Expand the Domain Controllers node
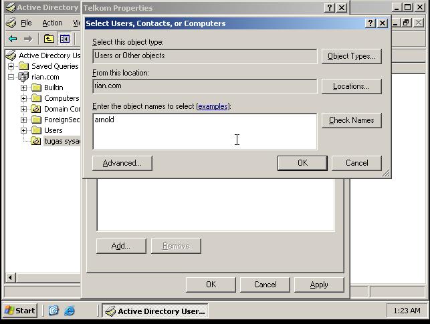Viewport: 430px width, 324px height. 23,109
